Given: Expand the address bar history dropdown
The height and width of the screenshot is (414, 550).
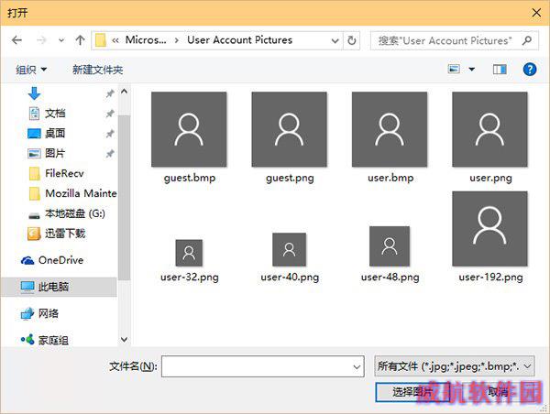Looking at the screenshot, I should pyautogui.click(x=335, y=40).
